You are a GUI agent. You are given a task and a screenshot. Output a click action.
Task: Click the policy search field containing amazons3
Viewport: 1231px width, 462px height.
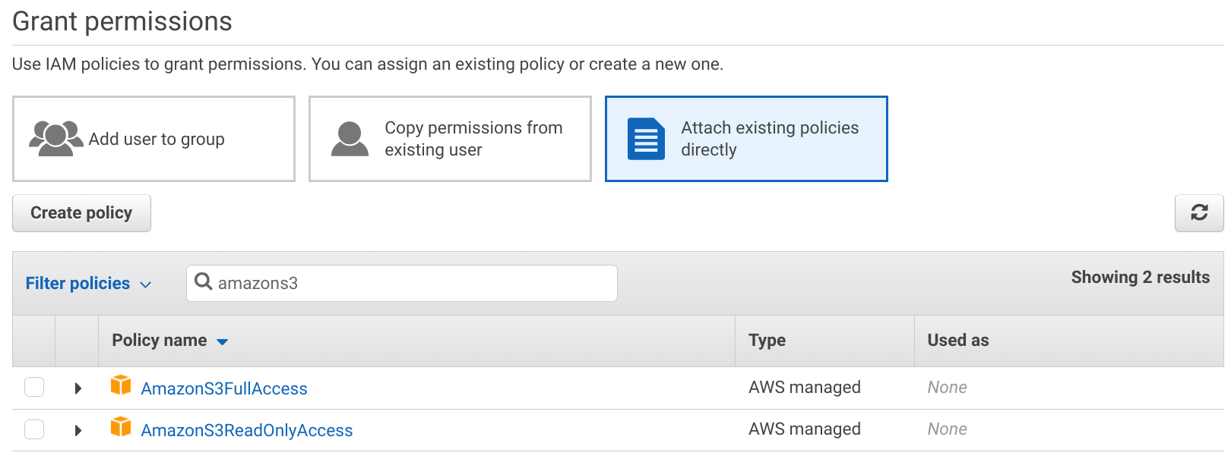tap(402, 283)
